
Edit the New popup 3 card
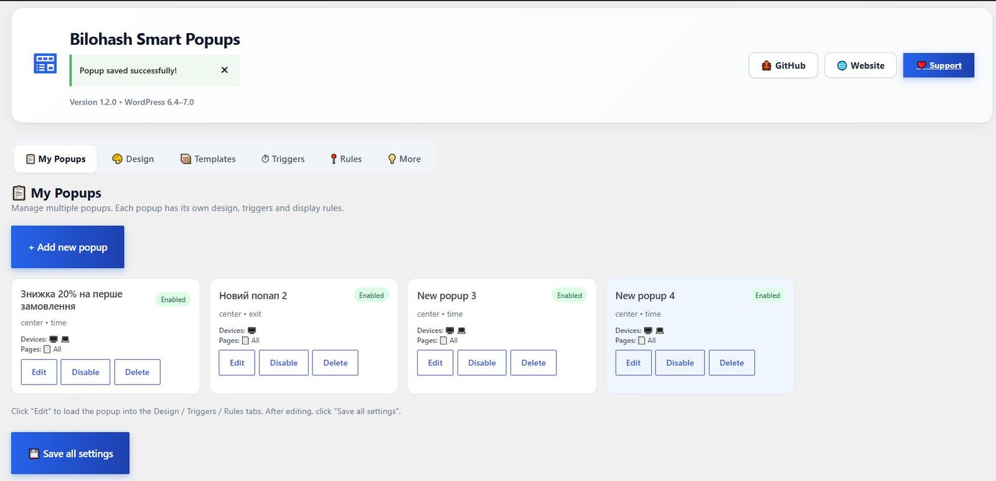click(x=435, y=363)
